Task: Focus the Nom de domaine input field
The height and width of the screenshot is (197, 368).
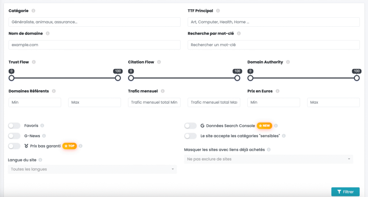Action: pos(95,45)
